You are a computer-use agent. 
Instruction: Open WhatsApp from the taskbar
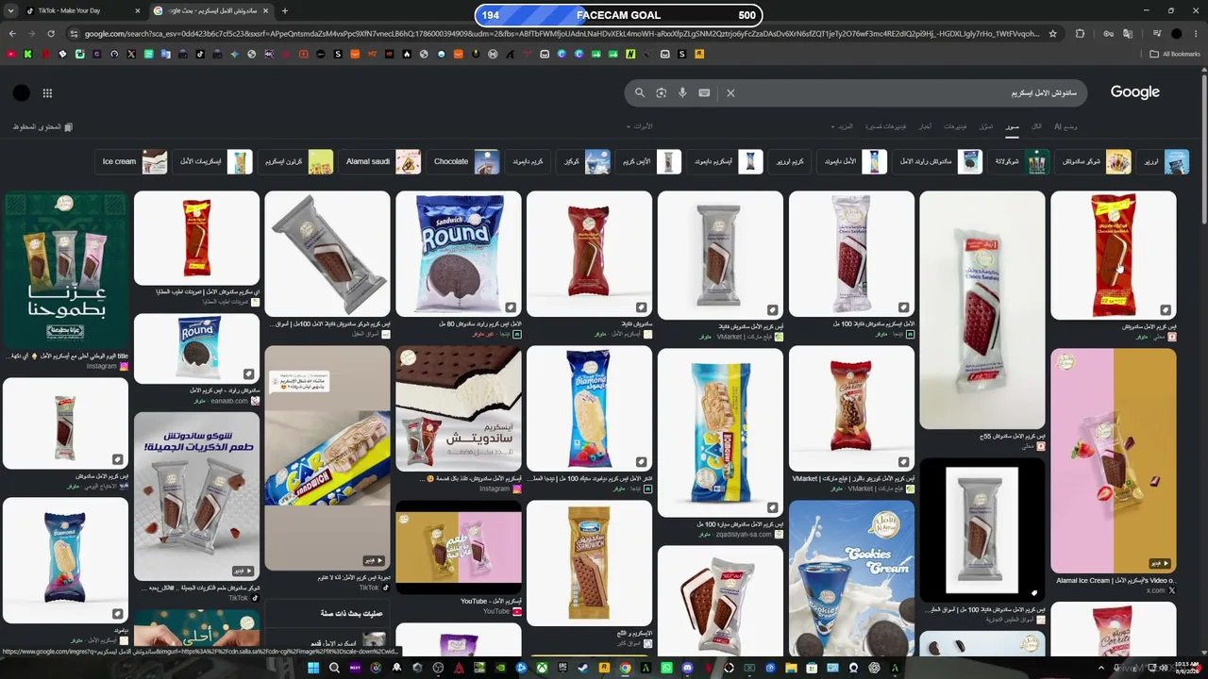point(666,668)
